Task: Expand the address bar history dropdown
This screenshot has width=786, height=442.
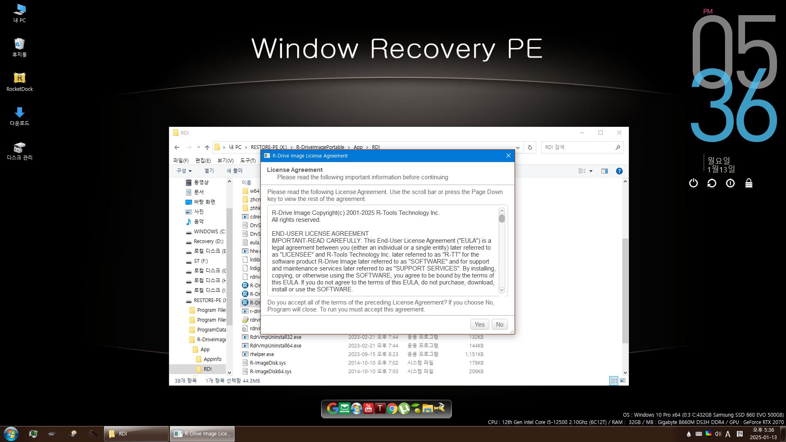Action: (518, 147)
